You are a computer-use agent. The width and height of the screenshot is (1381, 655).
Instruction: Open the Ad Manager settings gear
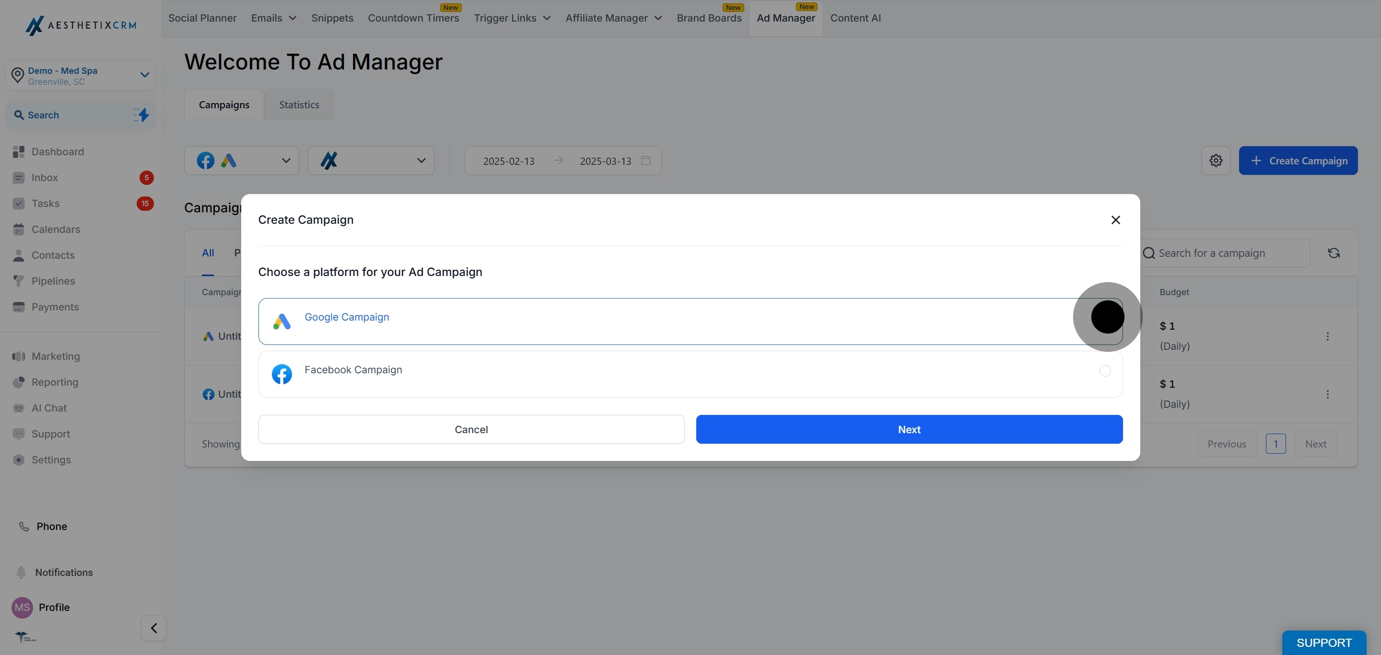pyautogui.click(x=1216, y=161)
